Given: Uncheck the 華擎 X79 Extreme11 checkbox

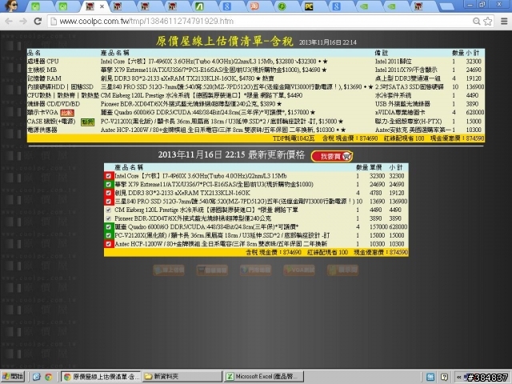Looking at the screenshot, I should [109, 185].
